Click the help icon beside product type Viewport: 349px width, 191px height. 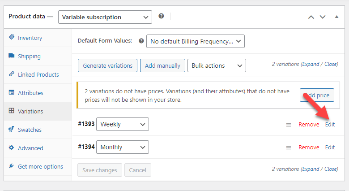[x=161, y=16]
